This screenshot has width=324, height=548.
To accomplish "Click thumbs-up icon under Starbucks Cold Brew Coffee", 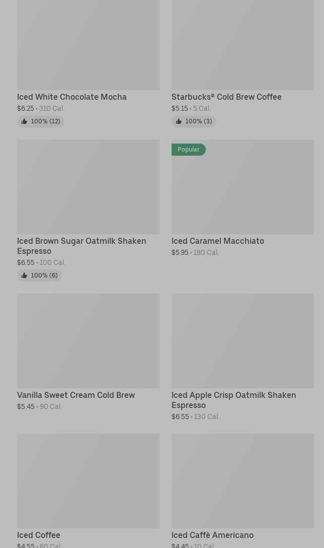I will [179, 121].
